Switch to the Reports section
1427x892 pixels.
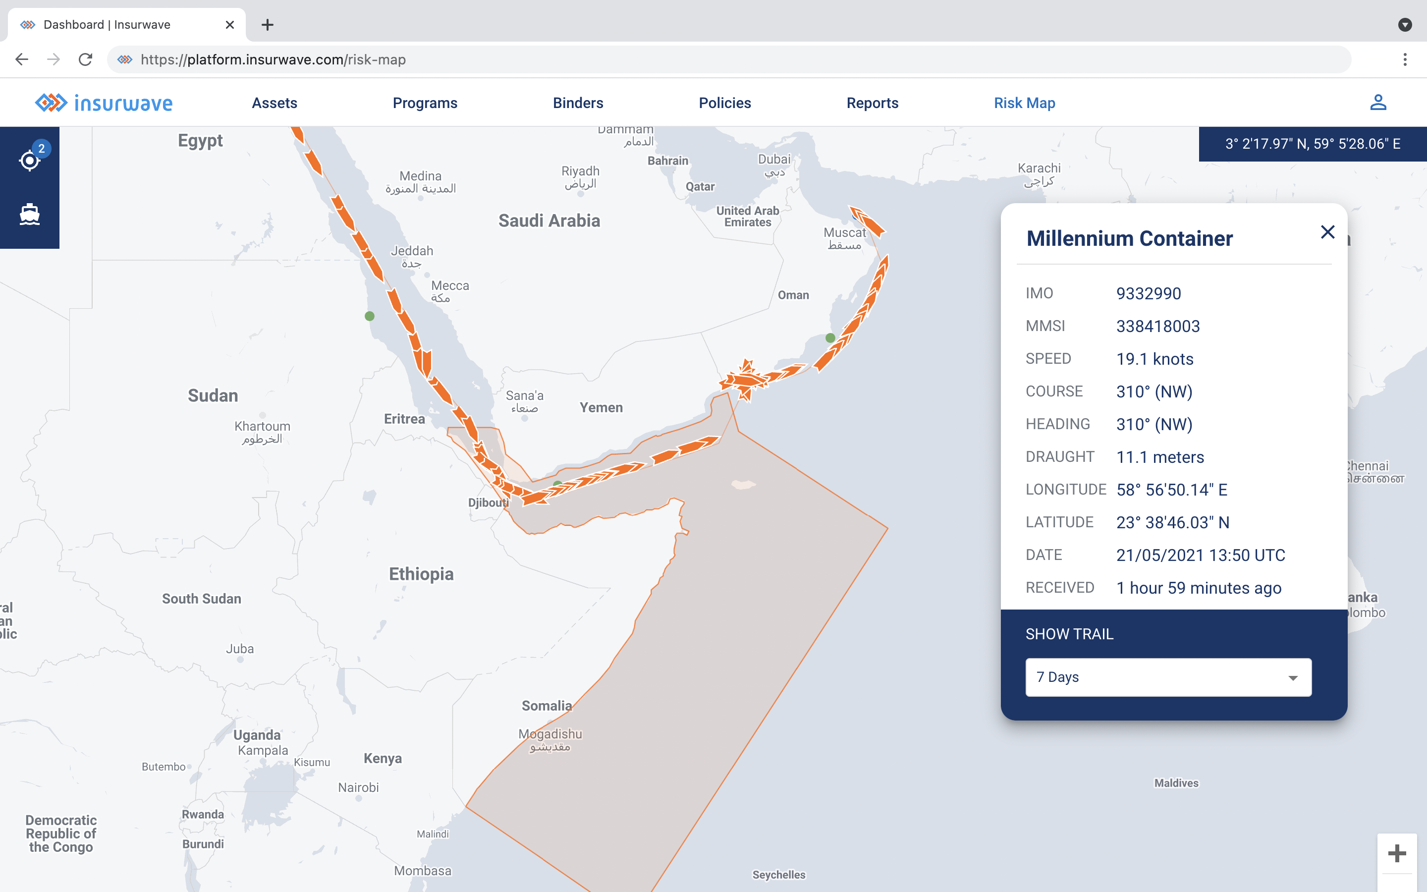[872, 103]
